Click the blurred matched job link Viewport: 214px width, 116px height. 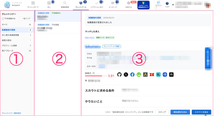(90, 38)
